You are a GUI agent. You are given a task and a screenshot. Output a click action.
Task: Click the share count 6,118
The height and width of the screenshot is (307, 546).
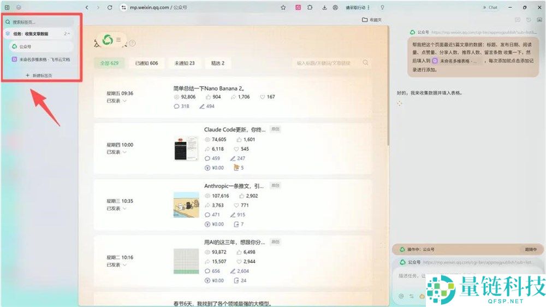click(218, 149)
